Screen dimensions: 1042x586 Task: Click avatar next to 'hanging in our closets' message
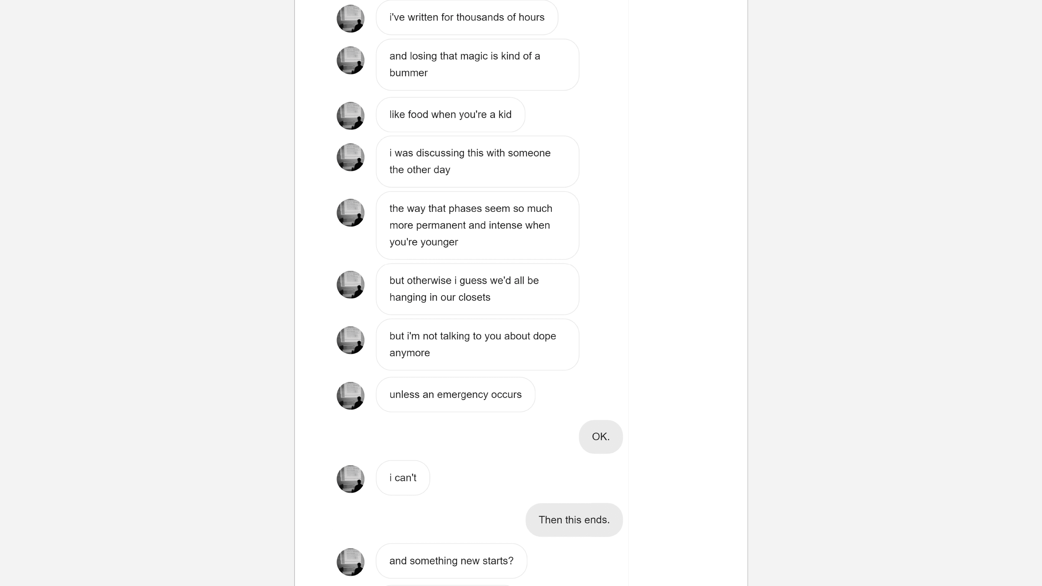point(350,285)
